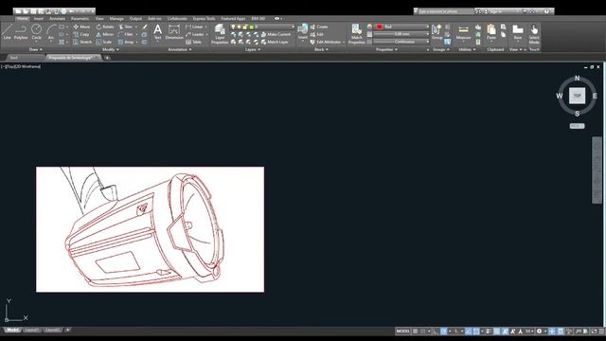Open the Annotate ribbon tab

coord(57,18)
